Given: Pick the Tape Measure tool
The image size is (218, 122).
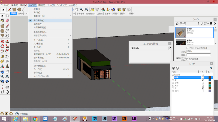Looking at the screenshot, I should coord(2,56).
